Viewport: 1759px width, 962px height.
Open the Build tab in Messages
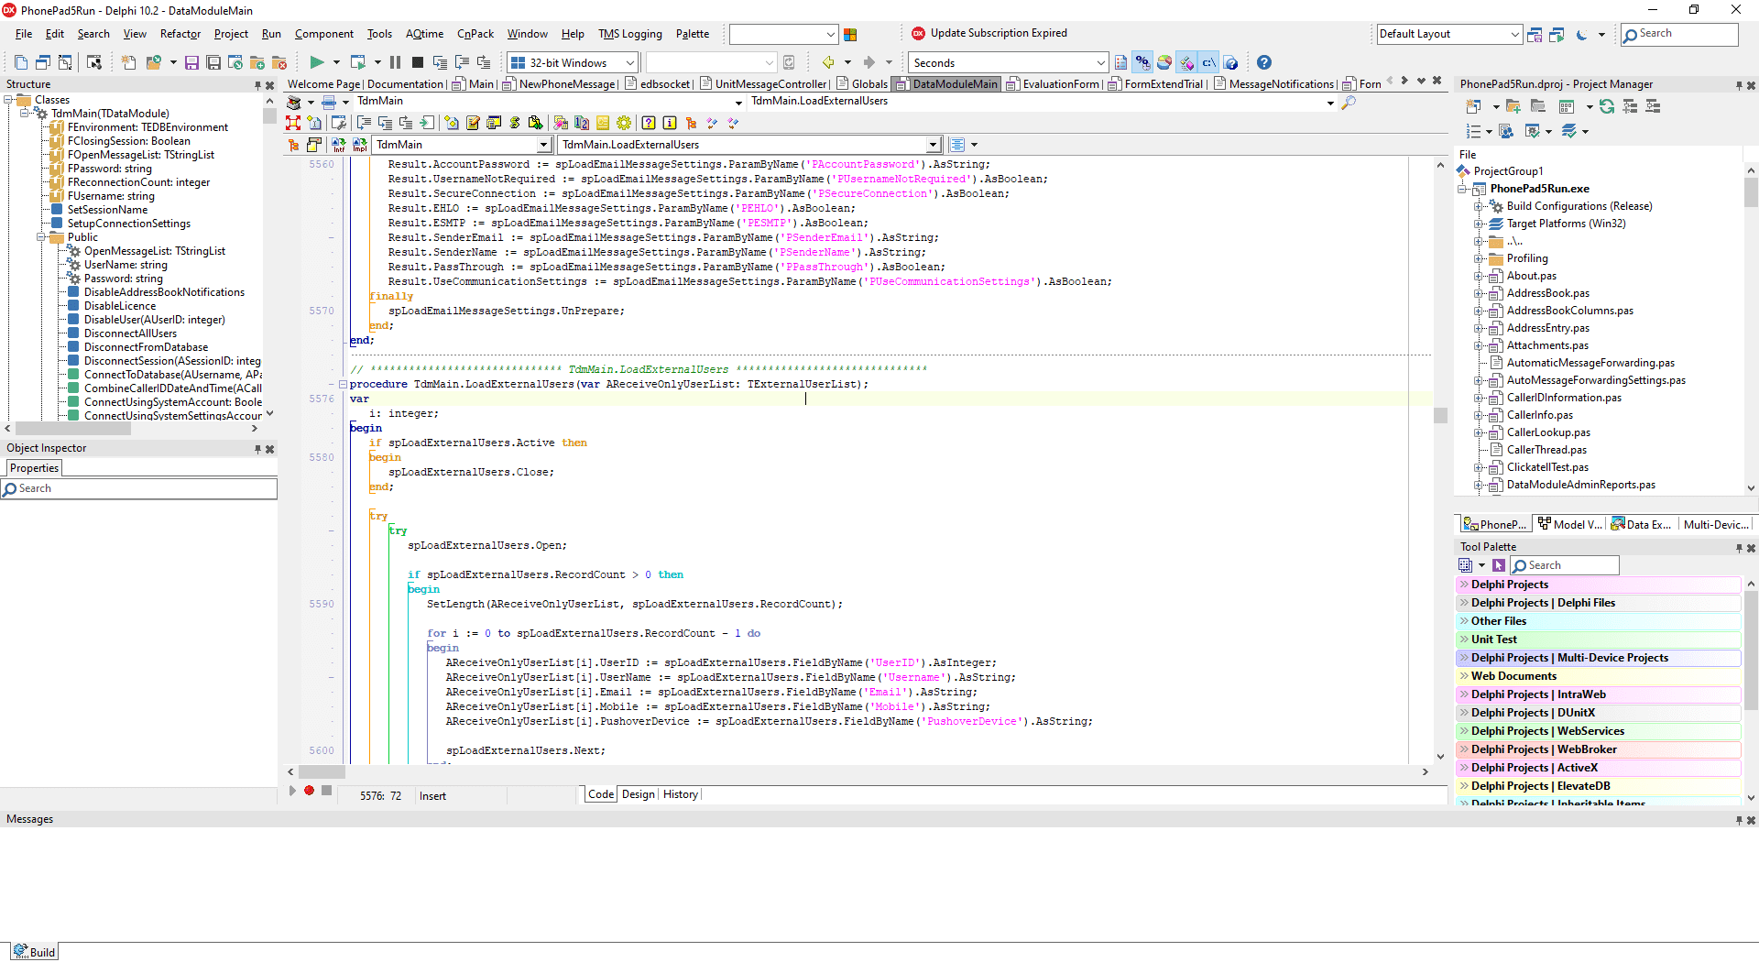(x=35, y=952)
